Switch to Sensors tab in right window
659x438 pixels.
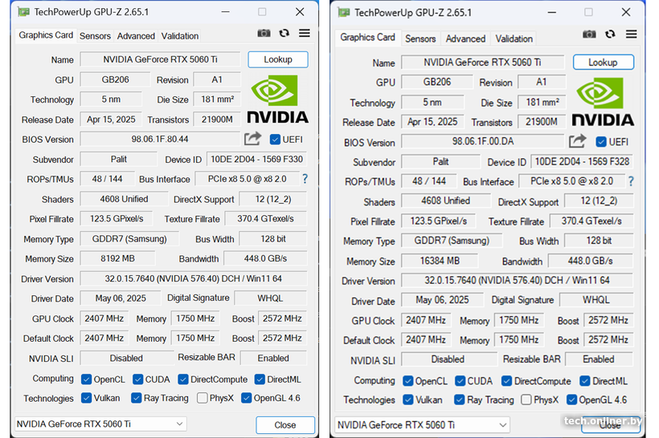[420, 39]
